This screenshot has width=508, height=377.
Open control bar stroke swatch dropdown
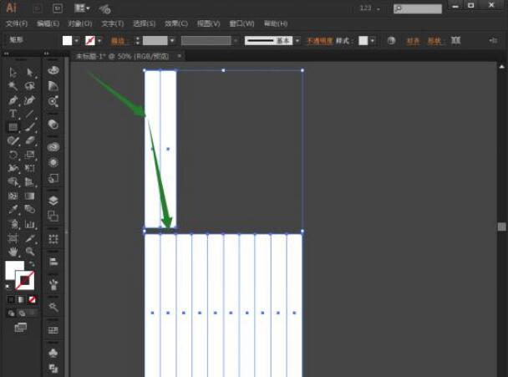[x=99, y=41]
